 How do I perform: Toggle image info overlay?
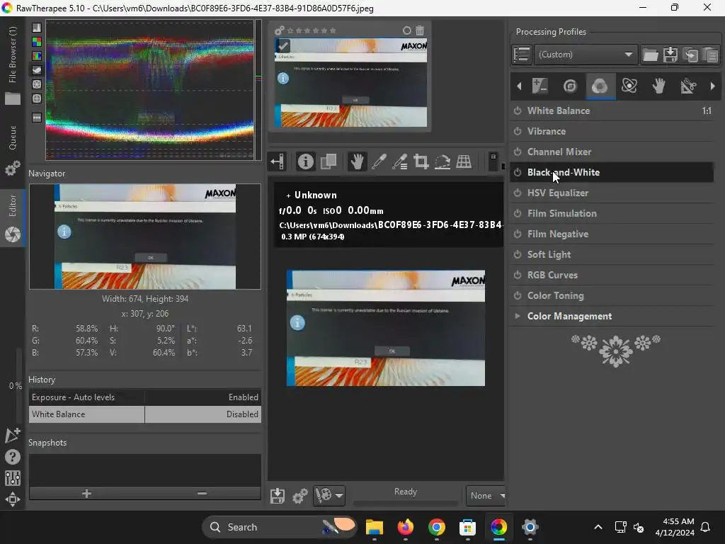coord(305,161)
